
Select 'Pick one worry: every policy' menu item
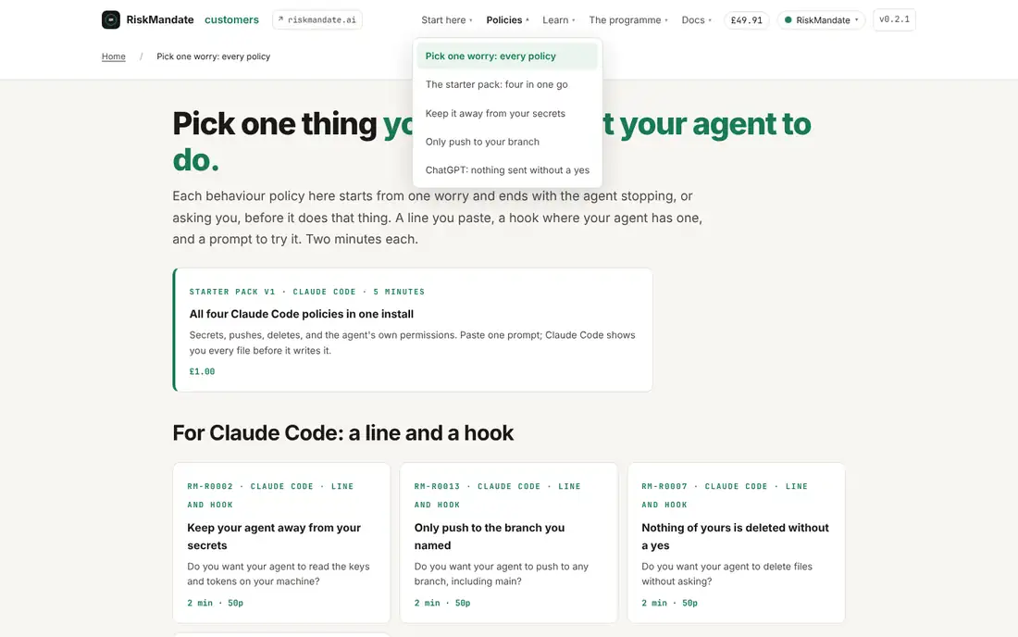[x=507, y=56]
